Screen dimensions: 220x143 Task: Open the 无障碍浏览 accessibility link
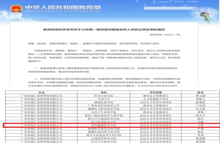192,2
